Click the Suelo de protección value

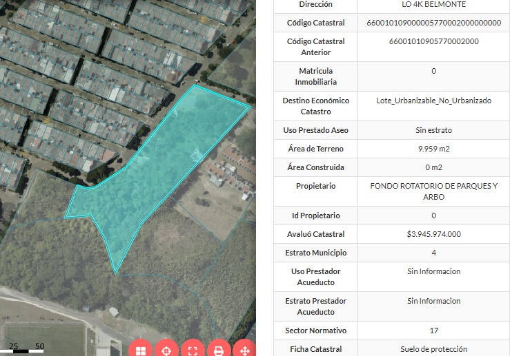click(433, 349)
